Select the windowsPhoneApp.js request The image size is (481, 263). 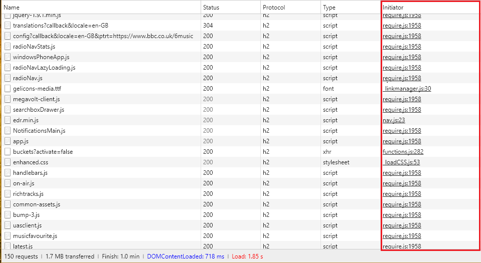(x=41, y=57)
